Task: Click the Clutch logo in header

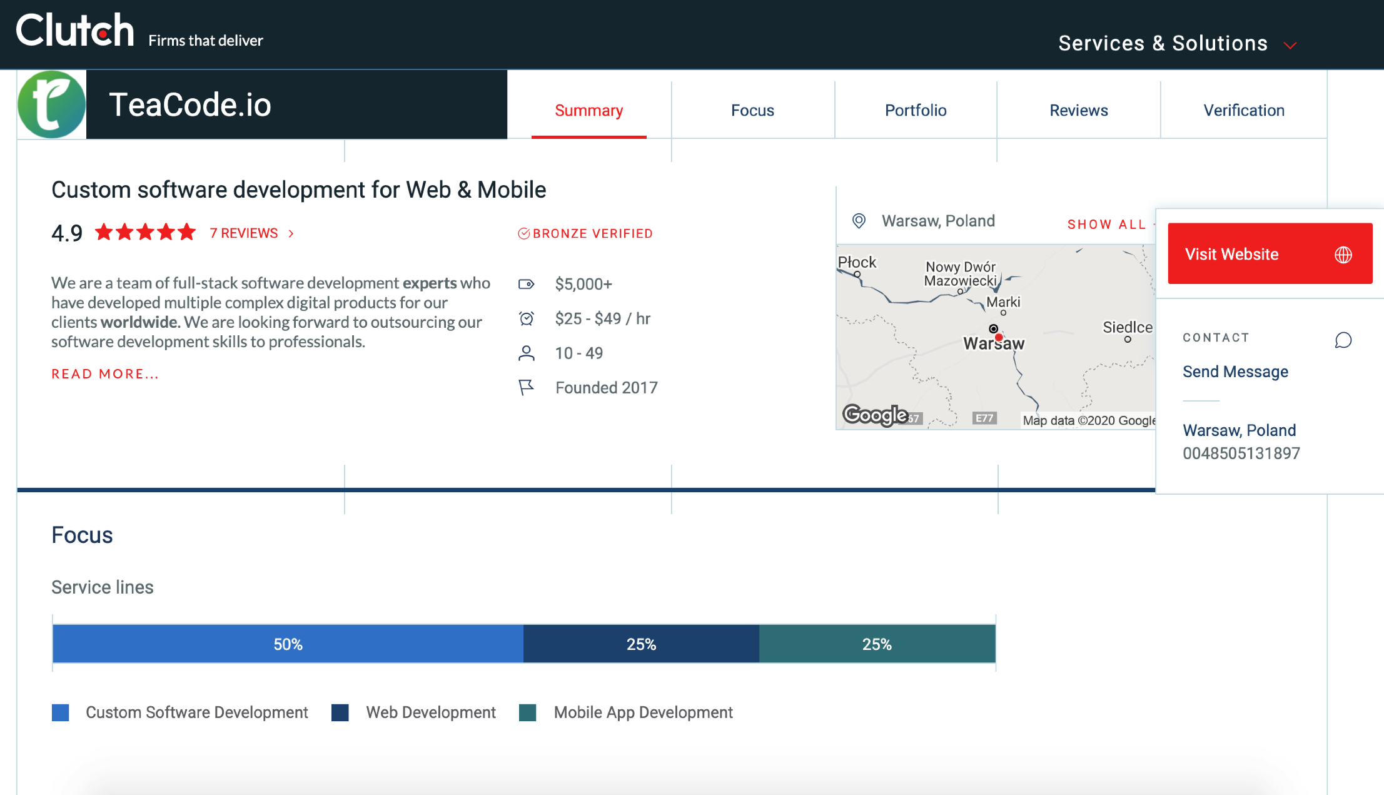Action: [75, 30]
